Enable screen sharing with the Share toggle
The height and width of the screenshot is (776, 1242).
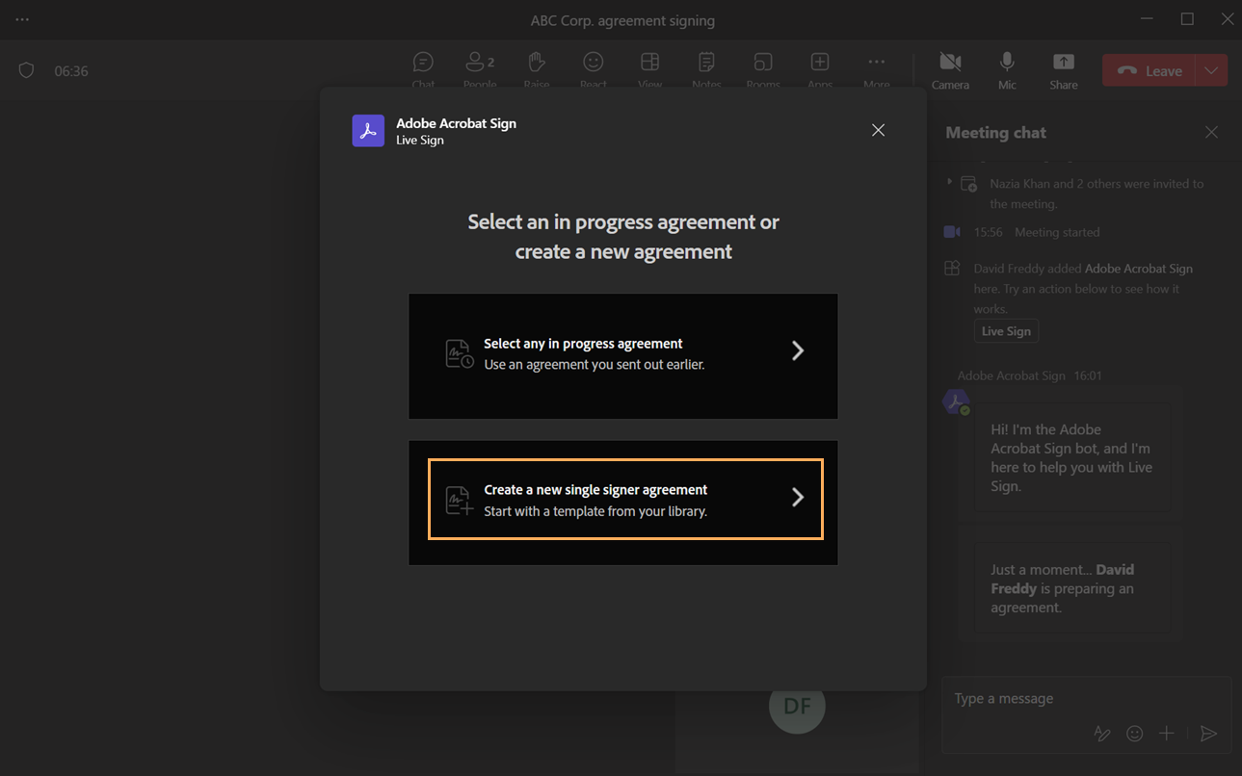(1063, 63)
